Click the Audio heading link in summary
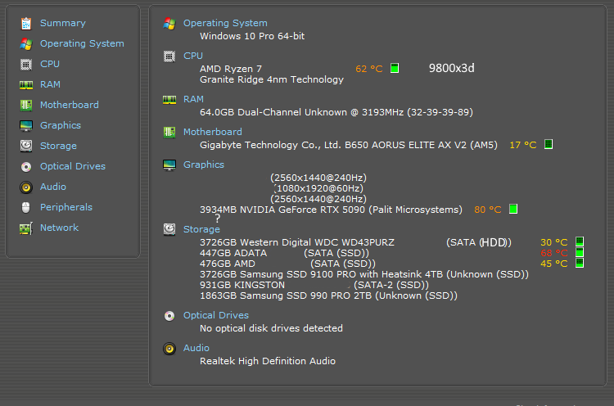 [x=196, y=348]
